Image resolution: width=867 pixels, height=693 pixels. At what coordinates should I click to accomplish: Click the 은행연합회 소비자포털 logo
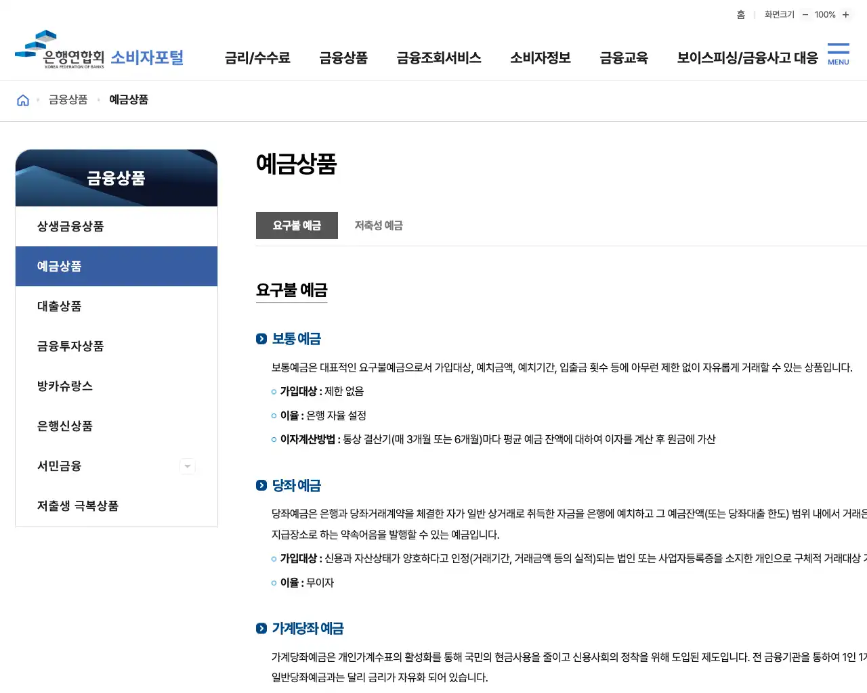[x=100, y=49]
